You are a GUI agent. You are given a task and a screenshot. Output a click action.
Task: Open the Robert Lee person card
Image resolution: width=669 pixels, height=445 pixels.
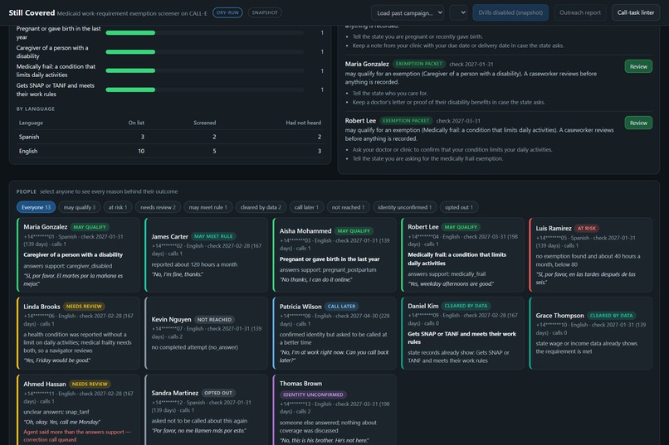coord(462,254)
